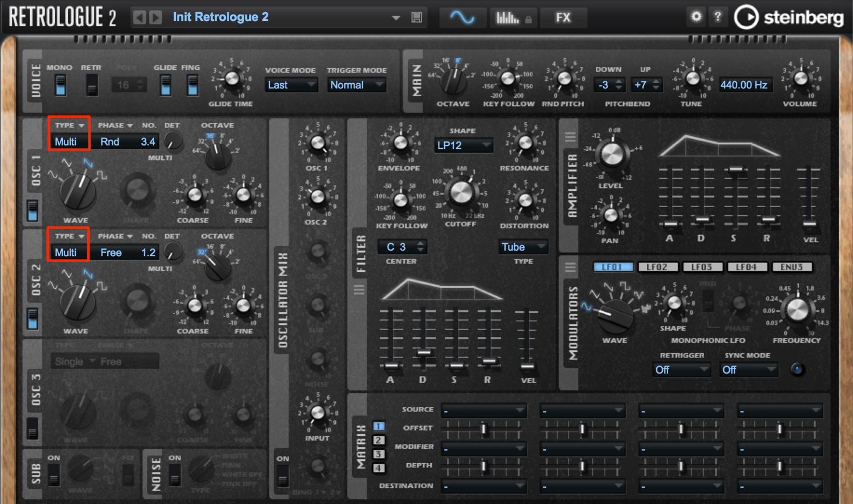Click the help question mark icon
Viewport: 853px width, 504px height.
pos(717,17)
